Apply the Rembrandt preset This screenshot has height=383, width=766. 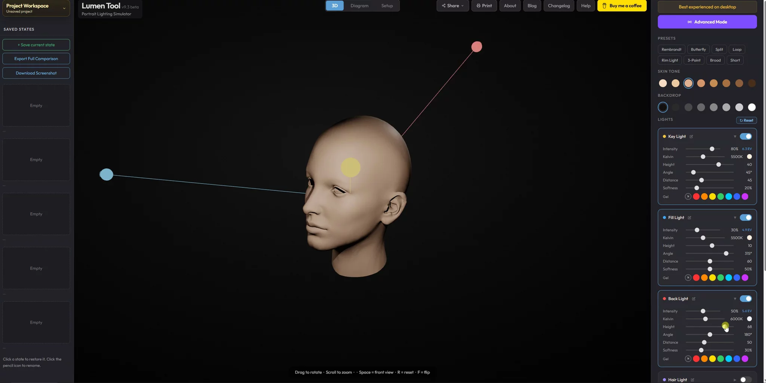coord(671,49)
